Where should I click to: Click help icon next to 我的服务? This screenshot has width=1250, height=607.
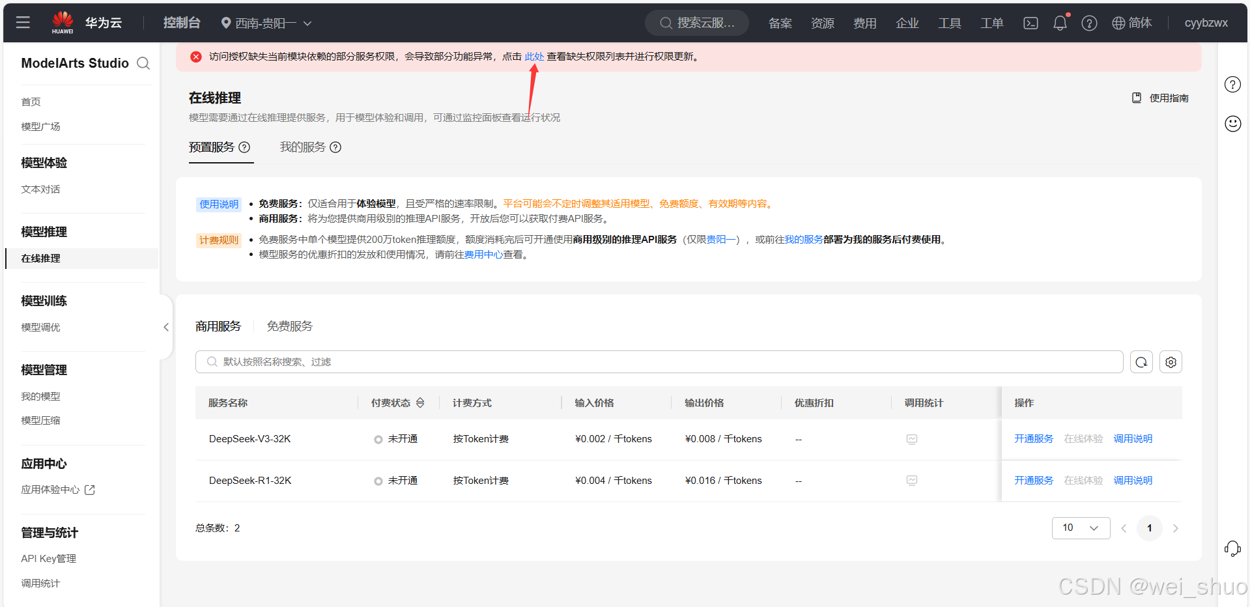[x=335, y=147]
